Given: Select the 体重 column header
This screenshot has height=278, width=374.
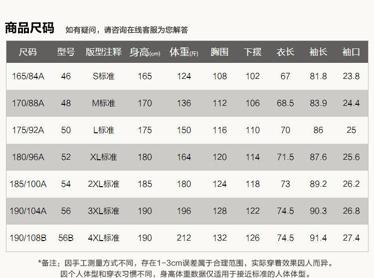Looking at the screenshot, I should (184, 52).
